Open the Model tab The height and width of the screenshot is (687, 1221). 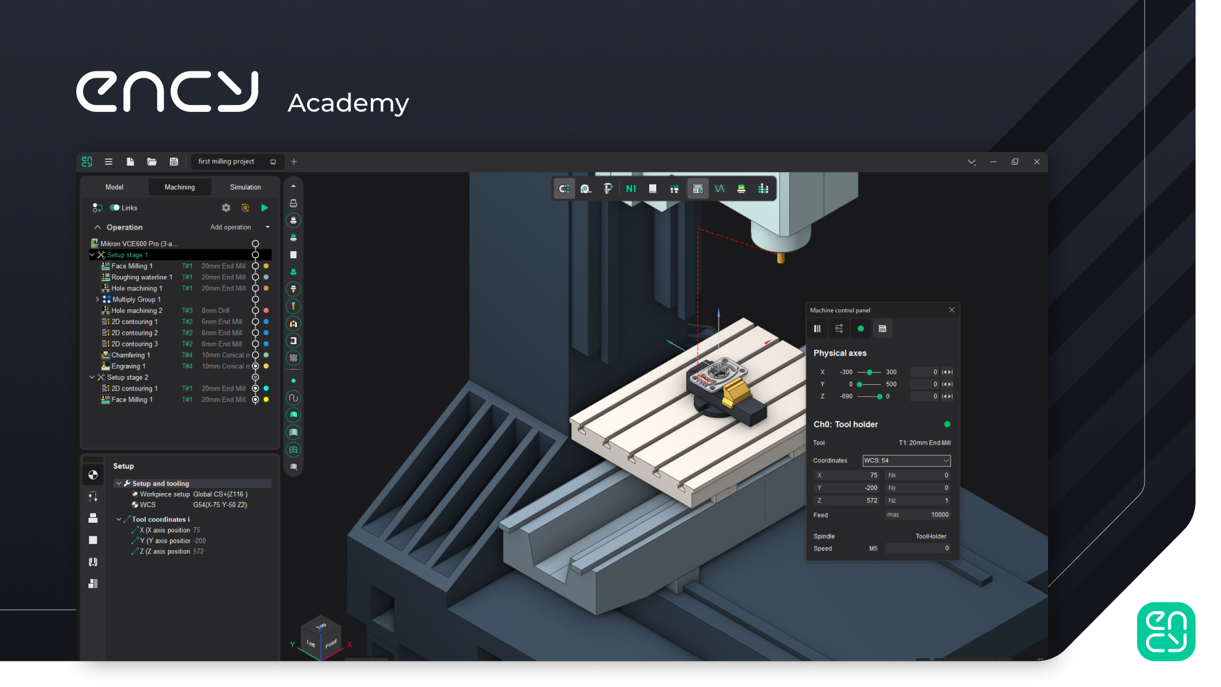[x=114, y=186]
